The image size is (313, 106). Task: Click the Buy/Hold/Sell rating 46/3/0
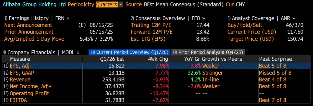point(294,25)
